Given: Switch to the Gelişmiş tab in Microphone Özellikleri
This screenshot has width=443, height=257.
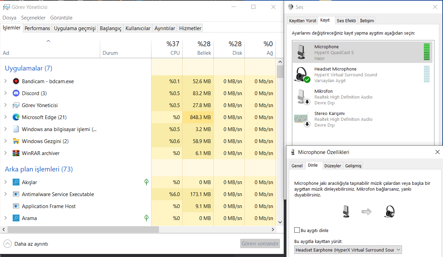Looking at the screenshot, I should 353,166.
